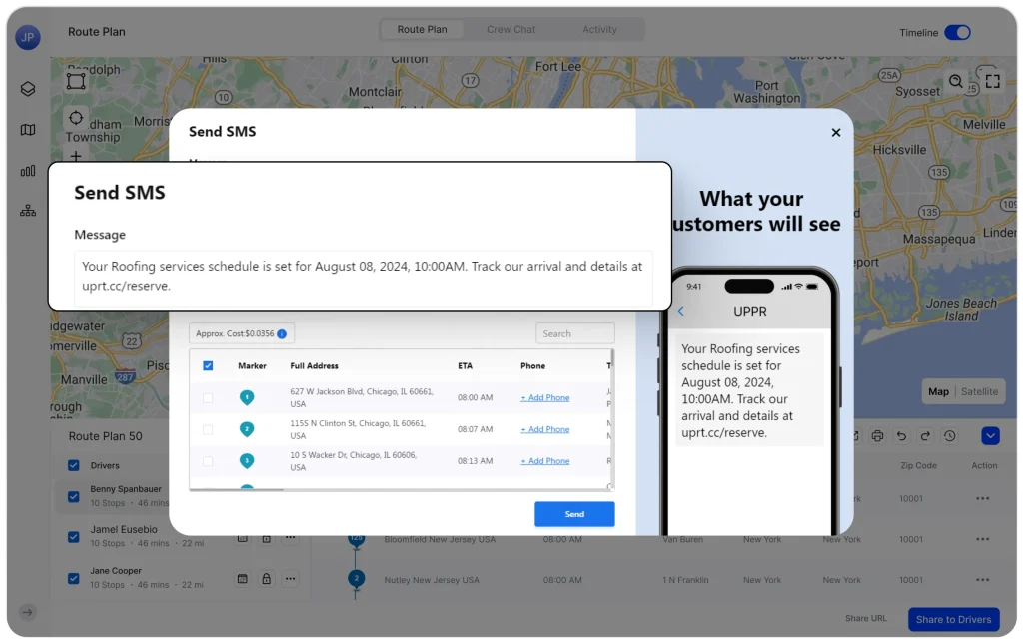Click Bloomfield New Jersey USA stop
Viewport: 1023px width, 644px height.
coord(440,540)
